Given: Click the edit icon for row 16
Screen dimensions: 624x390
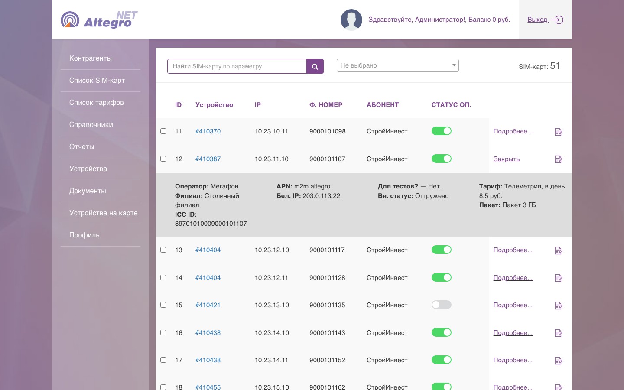Looking at the screenshot, I should 559,333.
